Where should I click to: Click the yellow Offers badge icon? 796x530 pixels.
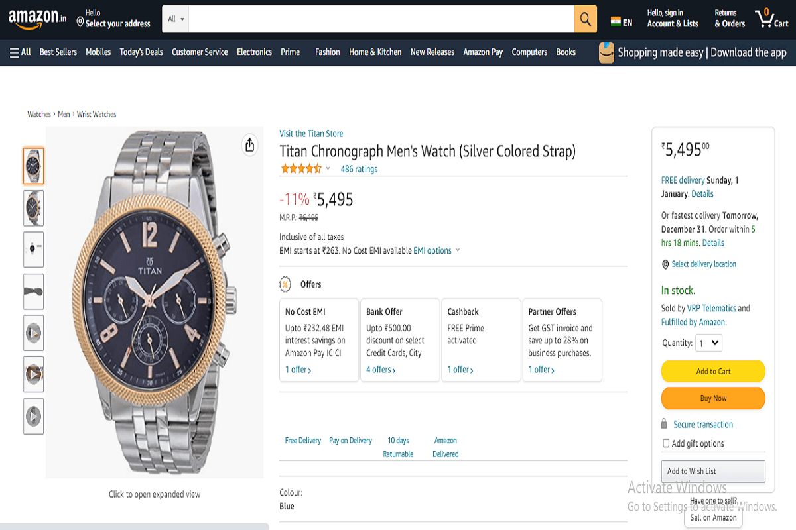pyautogui.click(x=285, y=284)
